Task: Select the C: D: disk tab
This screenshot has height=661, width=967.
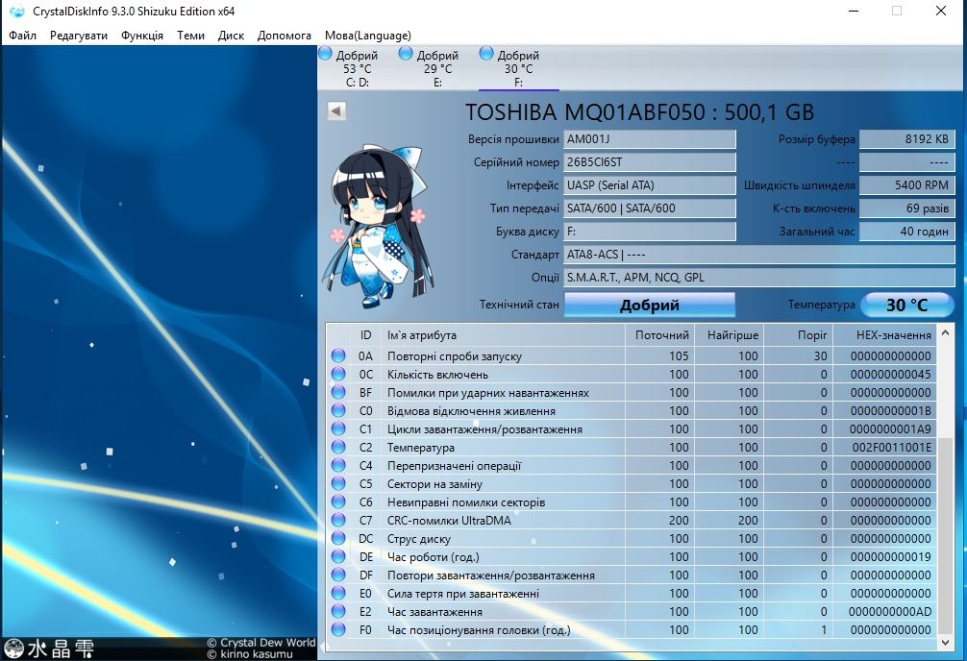Action: [x=358, y=68]
